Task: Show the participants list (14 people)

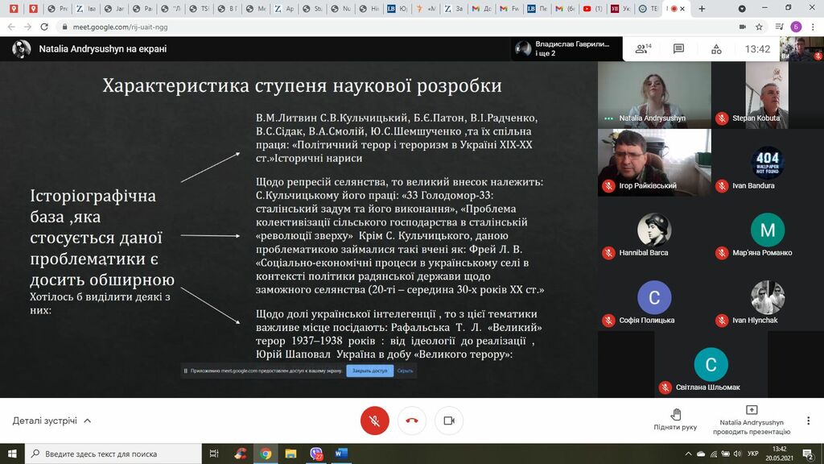Action: point(643,49)
